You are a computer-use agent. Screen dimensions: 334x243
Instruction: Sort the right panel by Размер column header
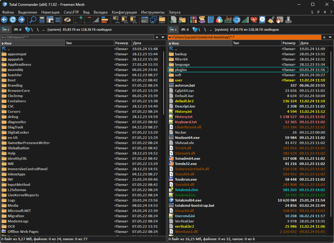(x=289, y=43)
